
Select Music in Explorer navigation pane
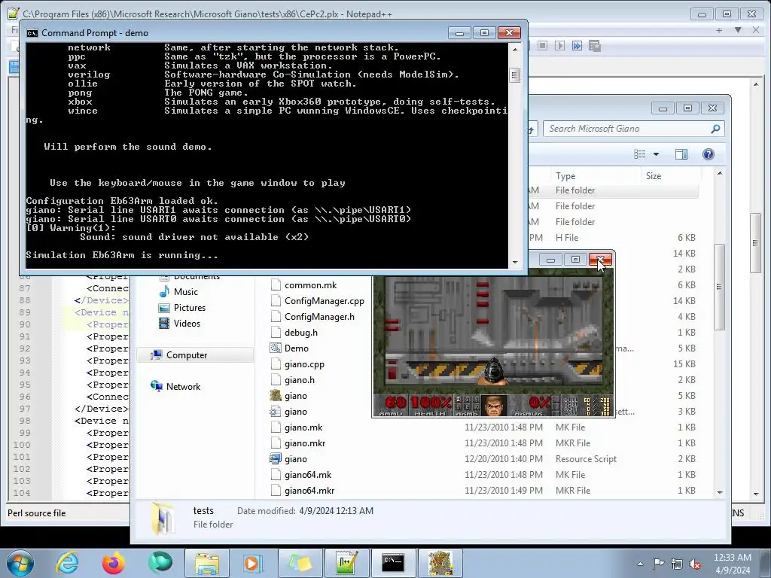(185, 292)
